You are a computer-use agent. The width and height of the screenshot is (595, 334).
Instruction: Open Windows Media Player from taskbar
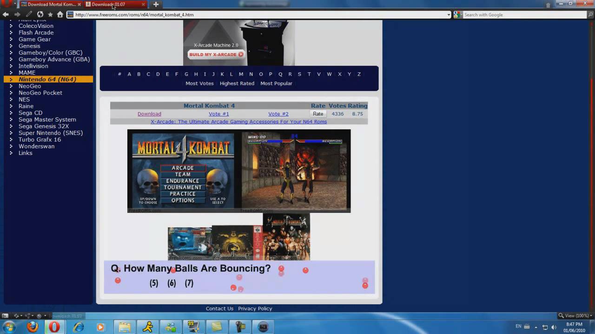(101, 327)
